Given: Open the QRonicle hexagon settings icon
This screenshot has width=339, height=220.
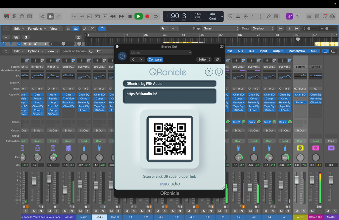Looking at the screenshot, I should (219, 72).
